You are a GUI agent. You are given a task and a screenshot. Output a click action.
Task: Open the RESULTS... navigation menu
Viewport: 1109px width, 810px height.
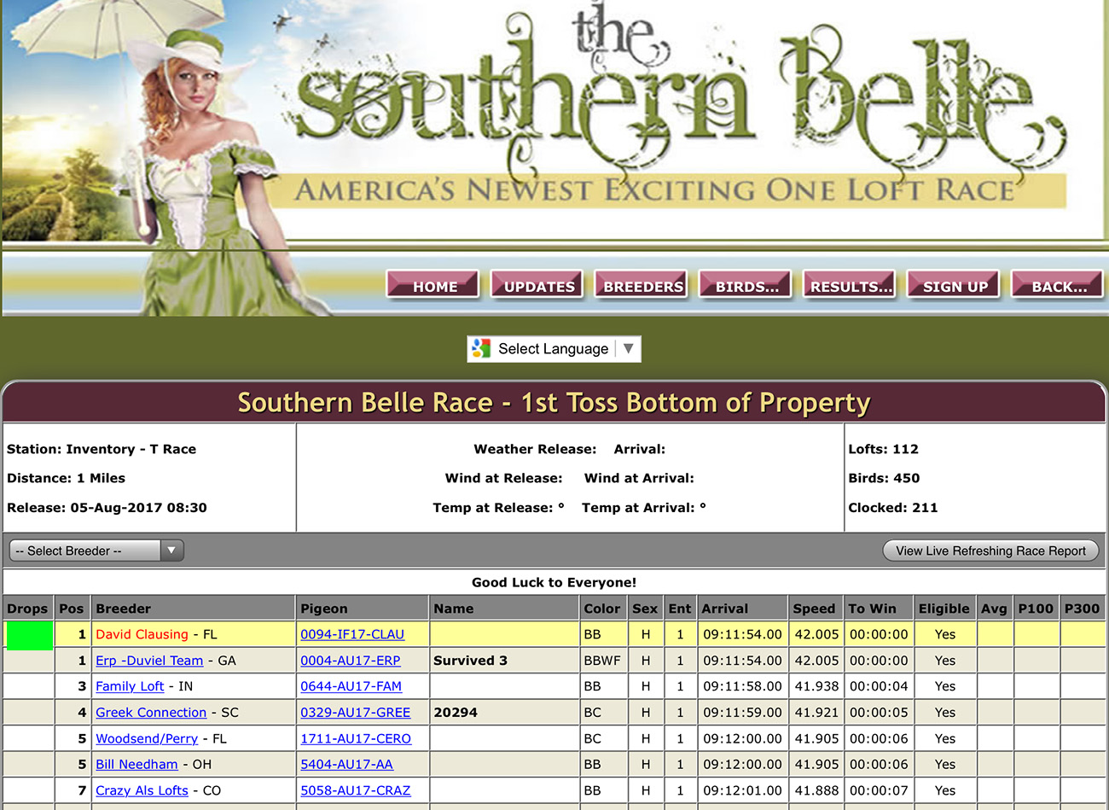pos(850,285)
